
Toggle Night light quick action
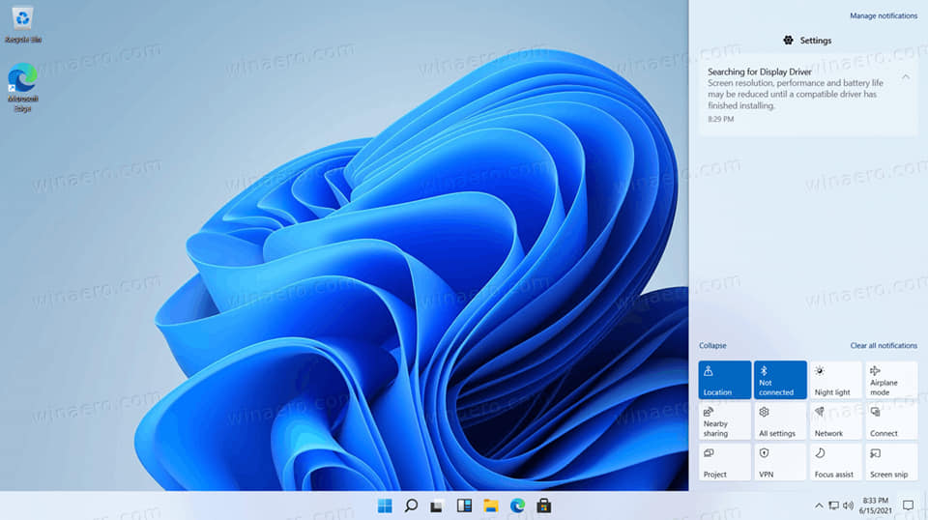point(835,380)
